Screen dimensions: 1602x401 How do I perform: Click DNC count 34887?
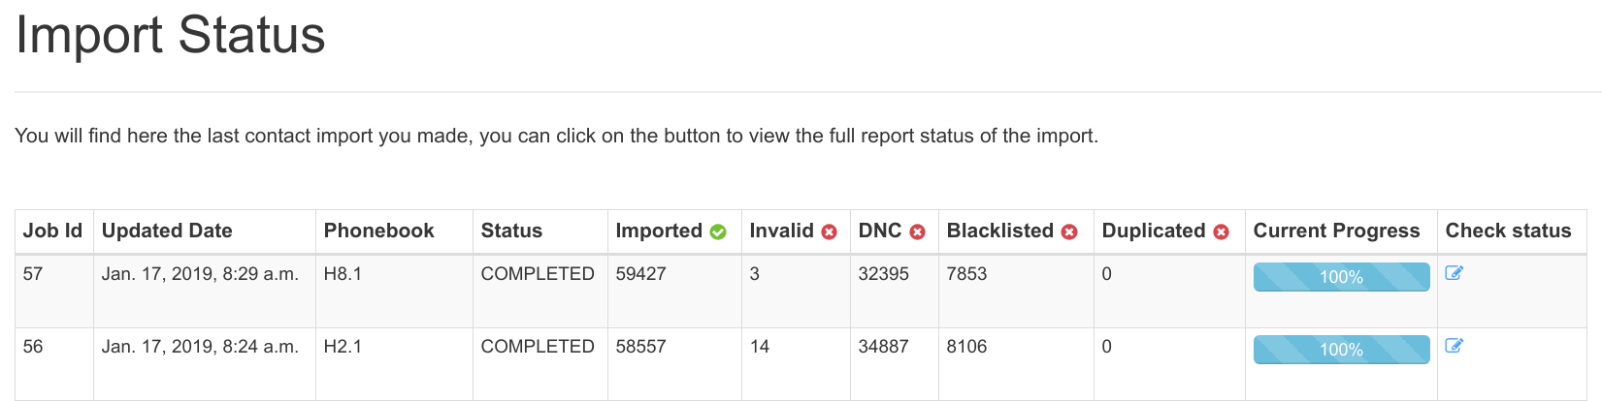click(883, 347)
